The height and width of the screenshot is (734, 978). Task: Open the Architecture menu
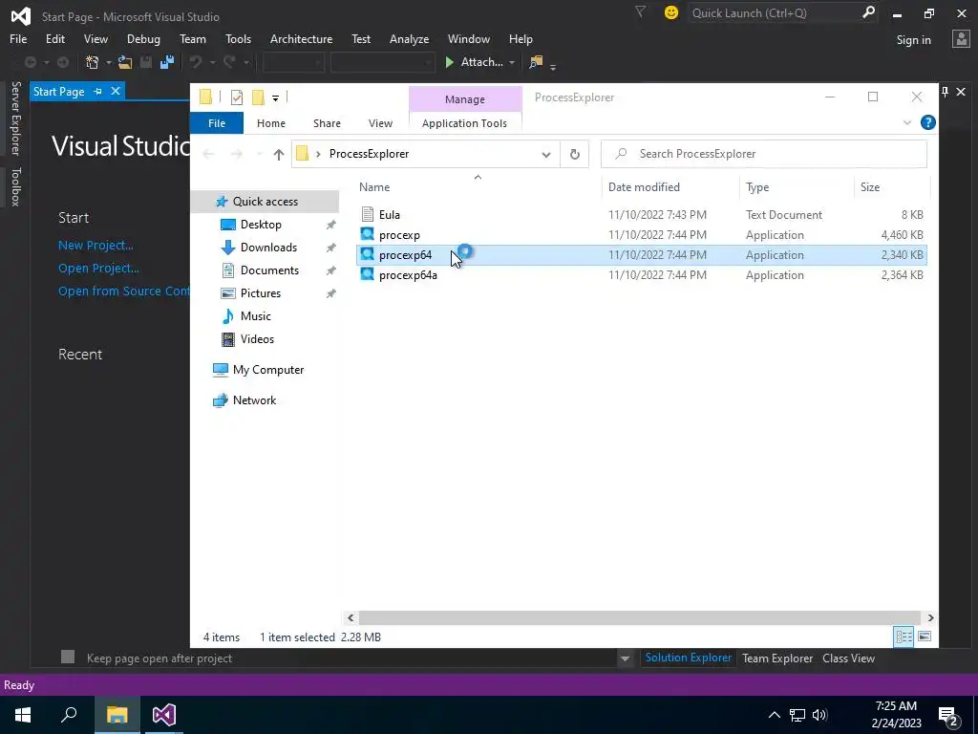(x=301, y=38)
